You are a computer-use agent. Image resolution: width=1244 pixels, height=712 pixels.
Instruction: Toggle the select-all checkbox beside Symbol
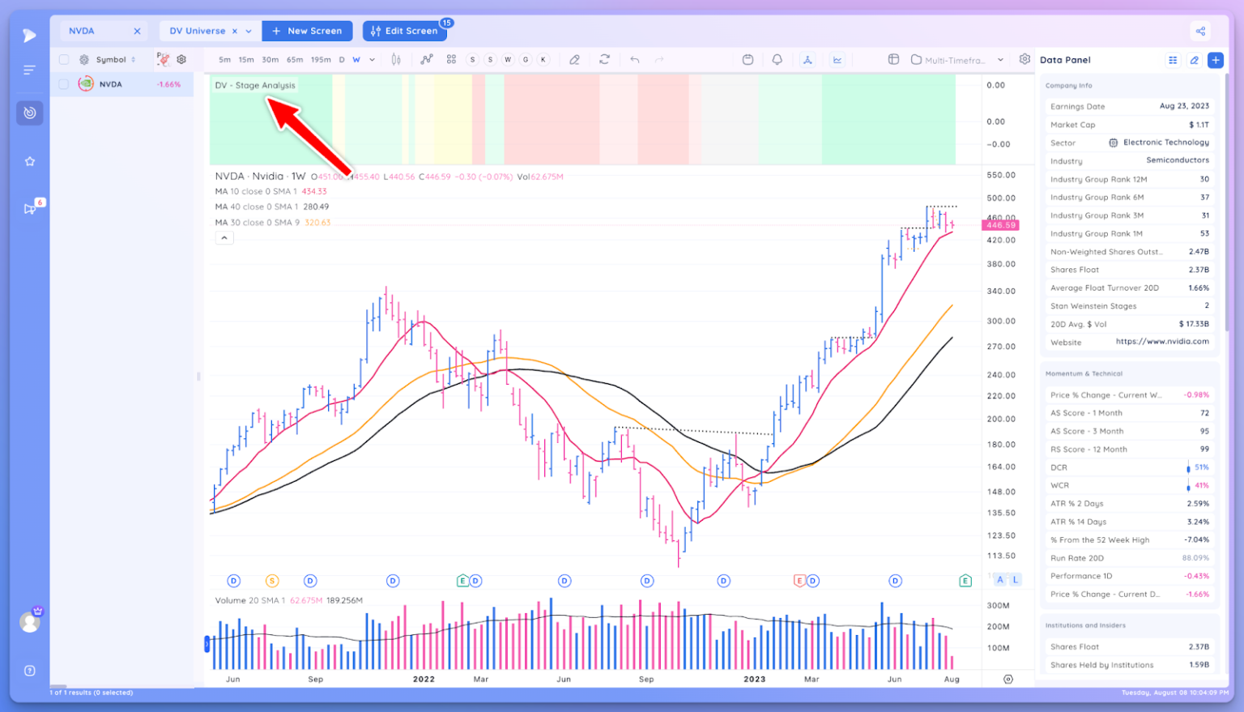click(x=64, y=59)
